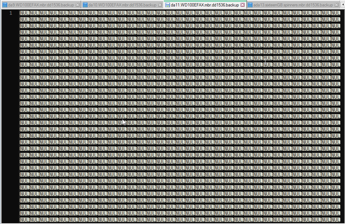The image size is (345, 224).
Task: Click save-state disk icon on da11 tab
Action: [168, 5]
